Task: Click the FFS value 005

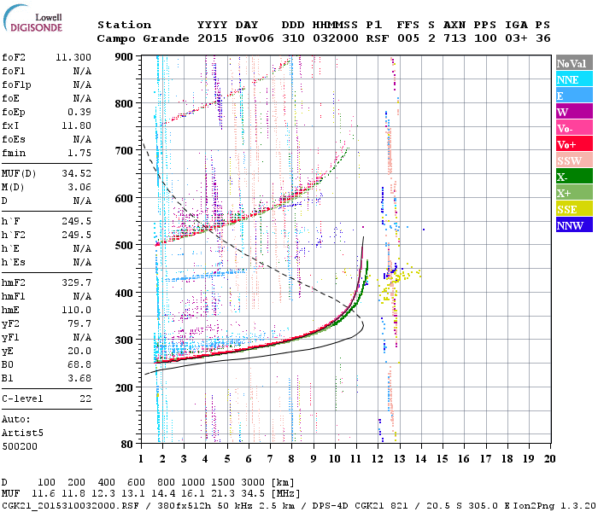Action: [x=408, y=38]
